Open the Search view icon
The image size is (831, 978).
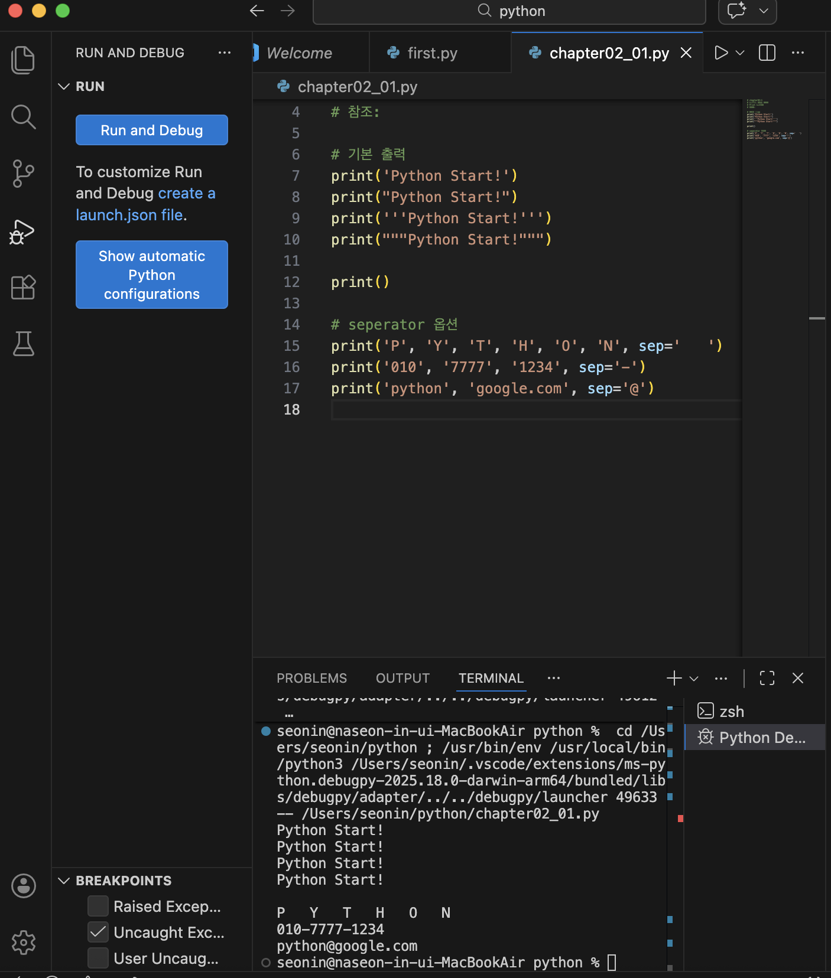coord(23,116)
